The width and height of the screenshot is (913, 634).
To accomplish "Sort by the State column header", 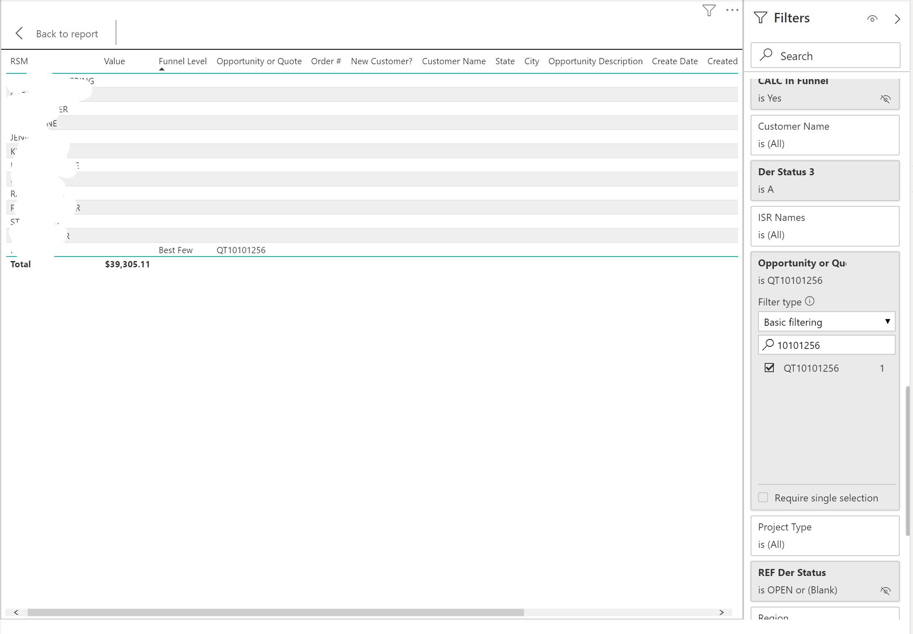I will click(505, 61).
